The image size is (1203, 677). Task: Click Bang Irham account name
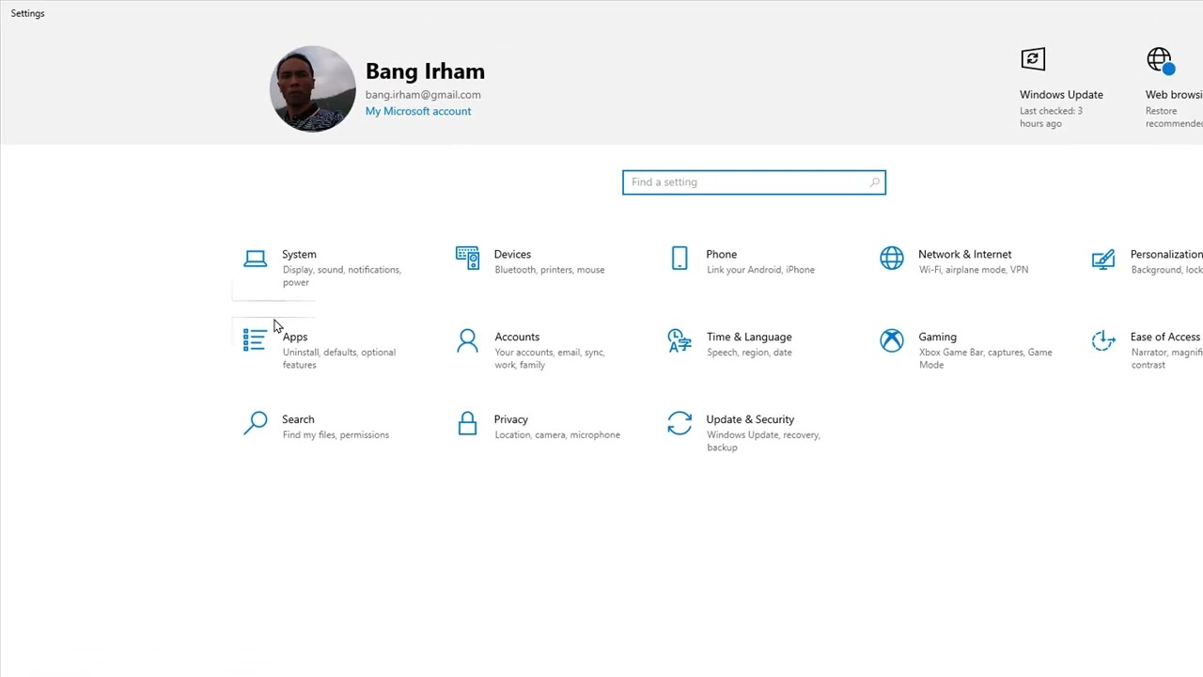pos(425,71)
